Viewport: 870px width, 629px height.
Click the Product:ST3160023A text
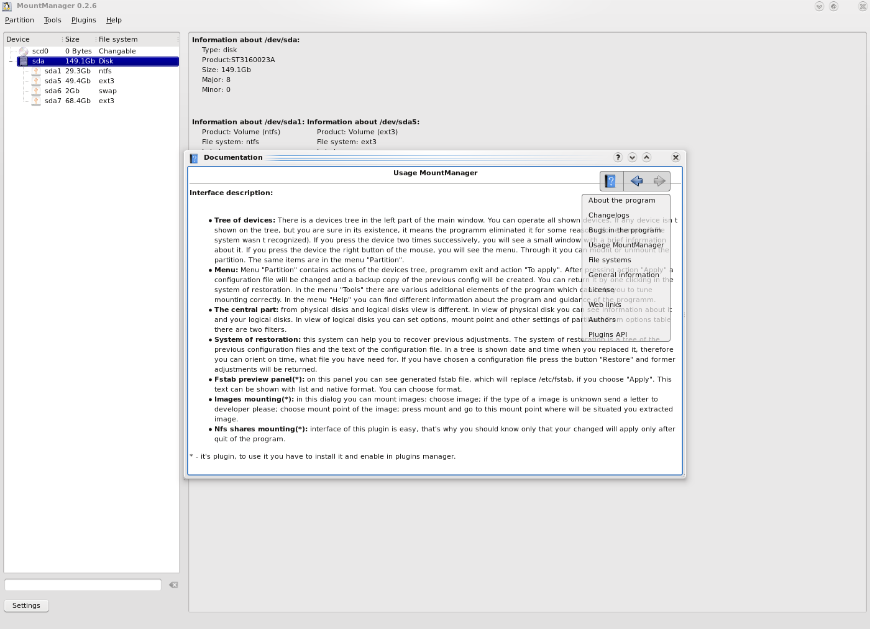tap(238, 60)
